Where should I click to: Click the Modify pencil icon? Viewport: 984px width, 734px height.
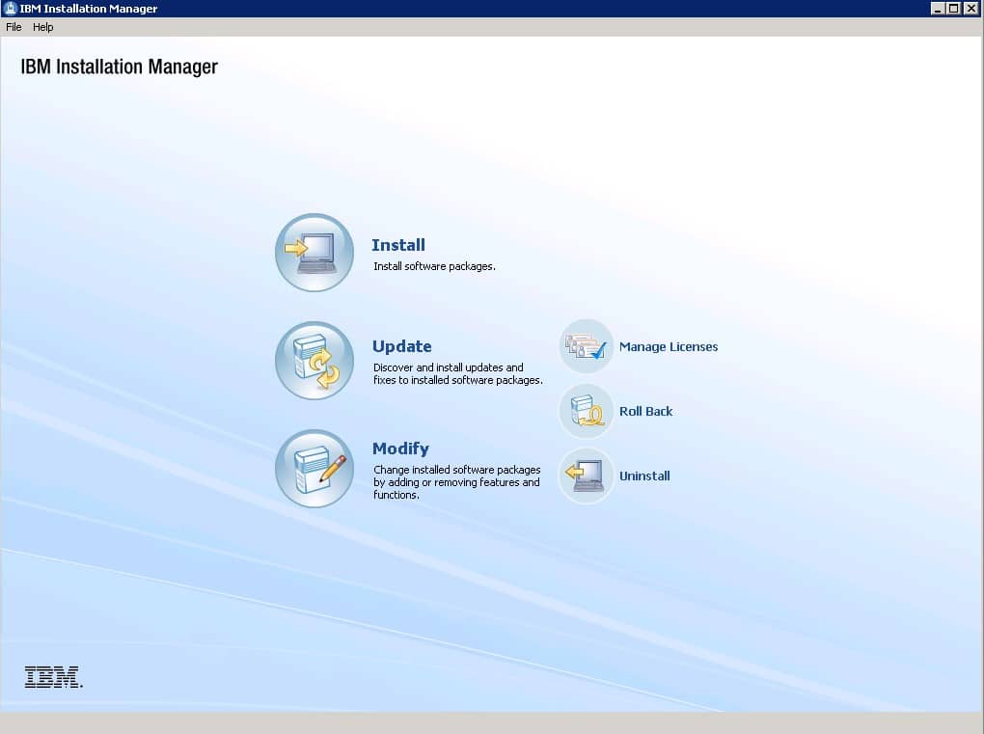314,468
